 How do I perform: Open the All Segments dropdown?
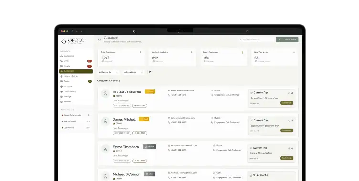coord(108,72)
